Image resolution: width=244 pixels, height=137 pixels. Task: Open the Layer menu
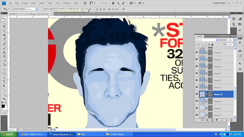click(33, 3)
